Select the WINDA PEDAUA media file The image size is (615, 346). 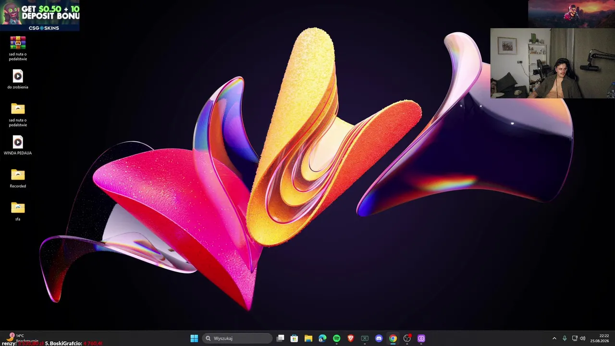pyautogui.click(x=18, y=145)
